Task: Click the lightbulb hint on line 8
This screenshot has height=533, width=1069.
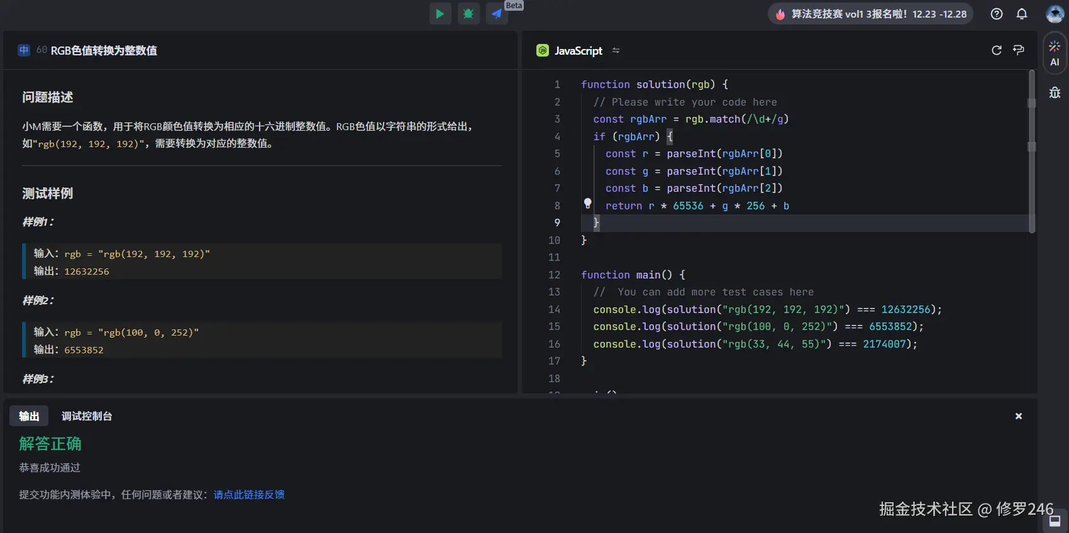Action: [587, 203]
